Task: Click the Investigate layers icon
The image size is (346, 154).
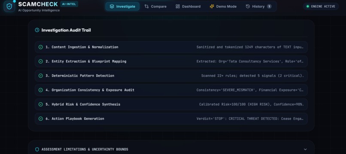Action: pyautogui.click(x=112, y=6)
